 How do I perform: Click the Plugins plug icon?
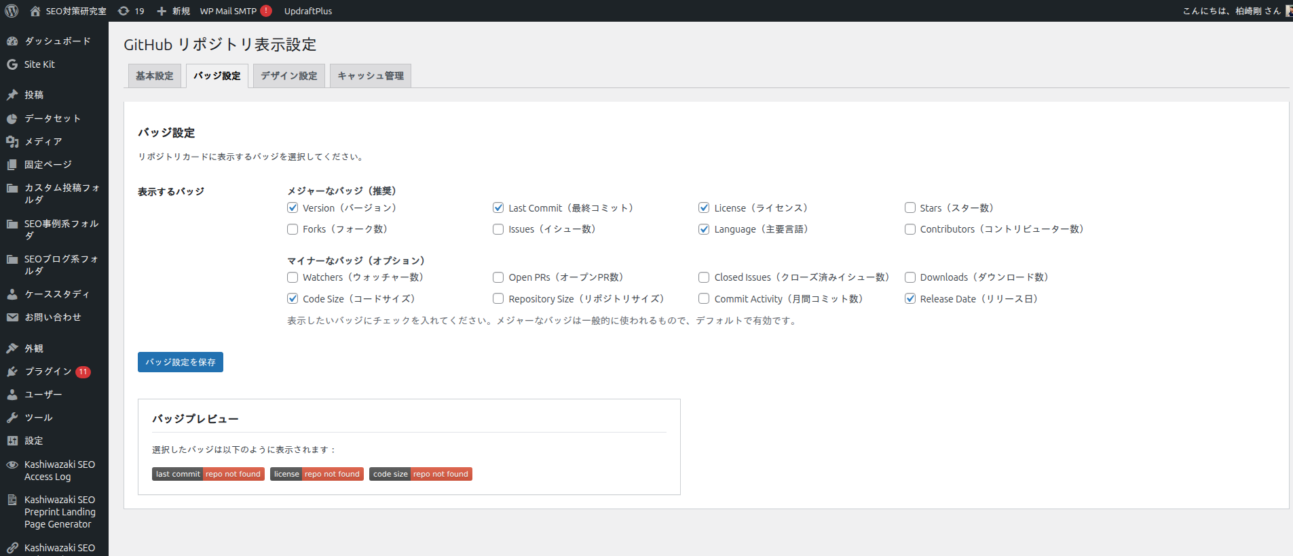(x=12, y=372)
